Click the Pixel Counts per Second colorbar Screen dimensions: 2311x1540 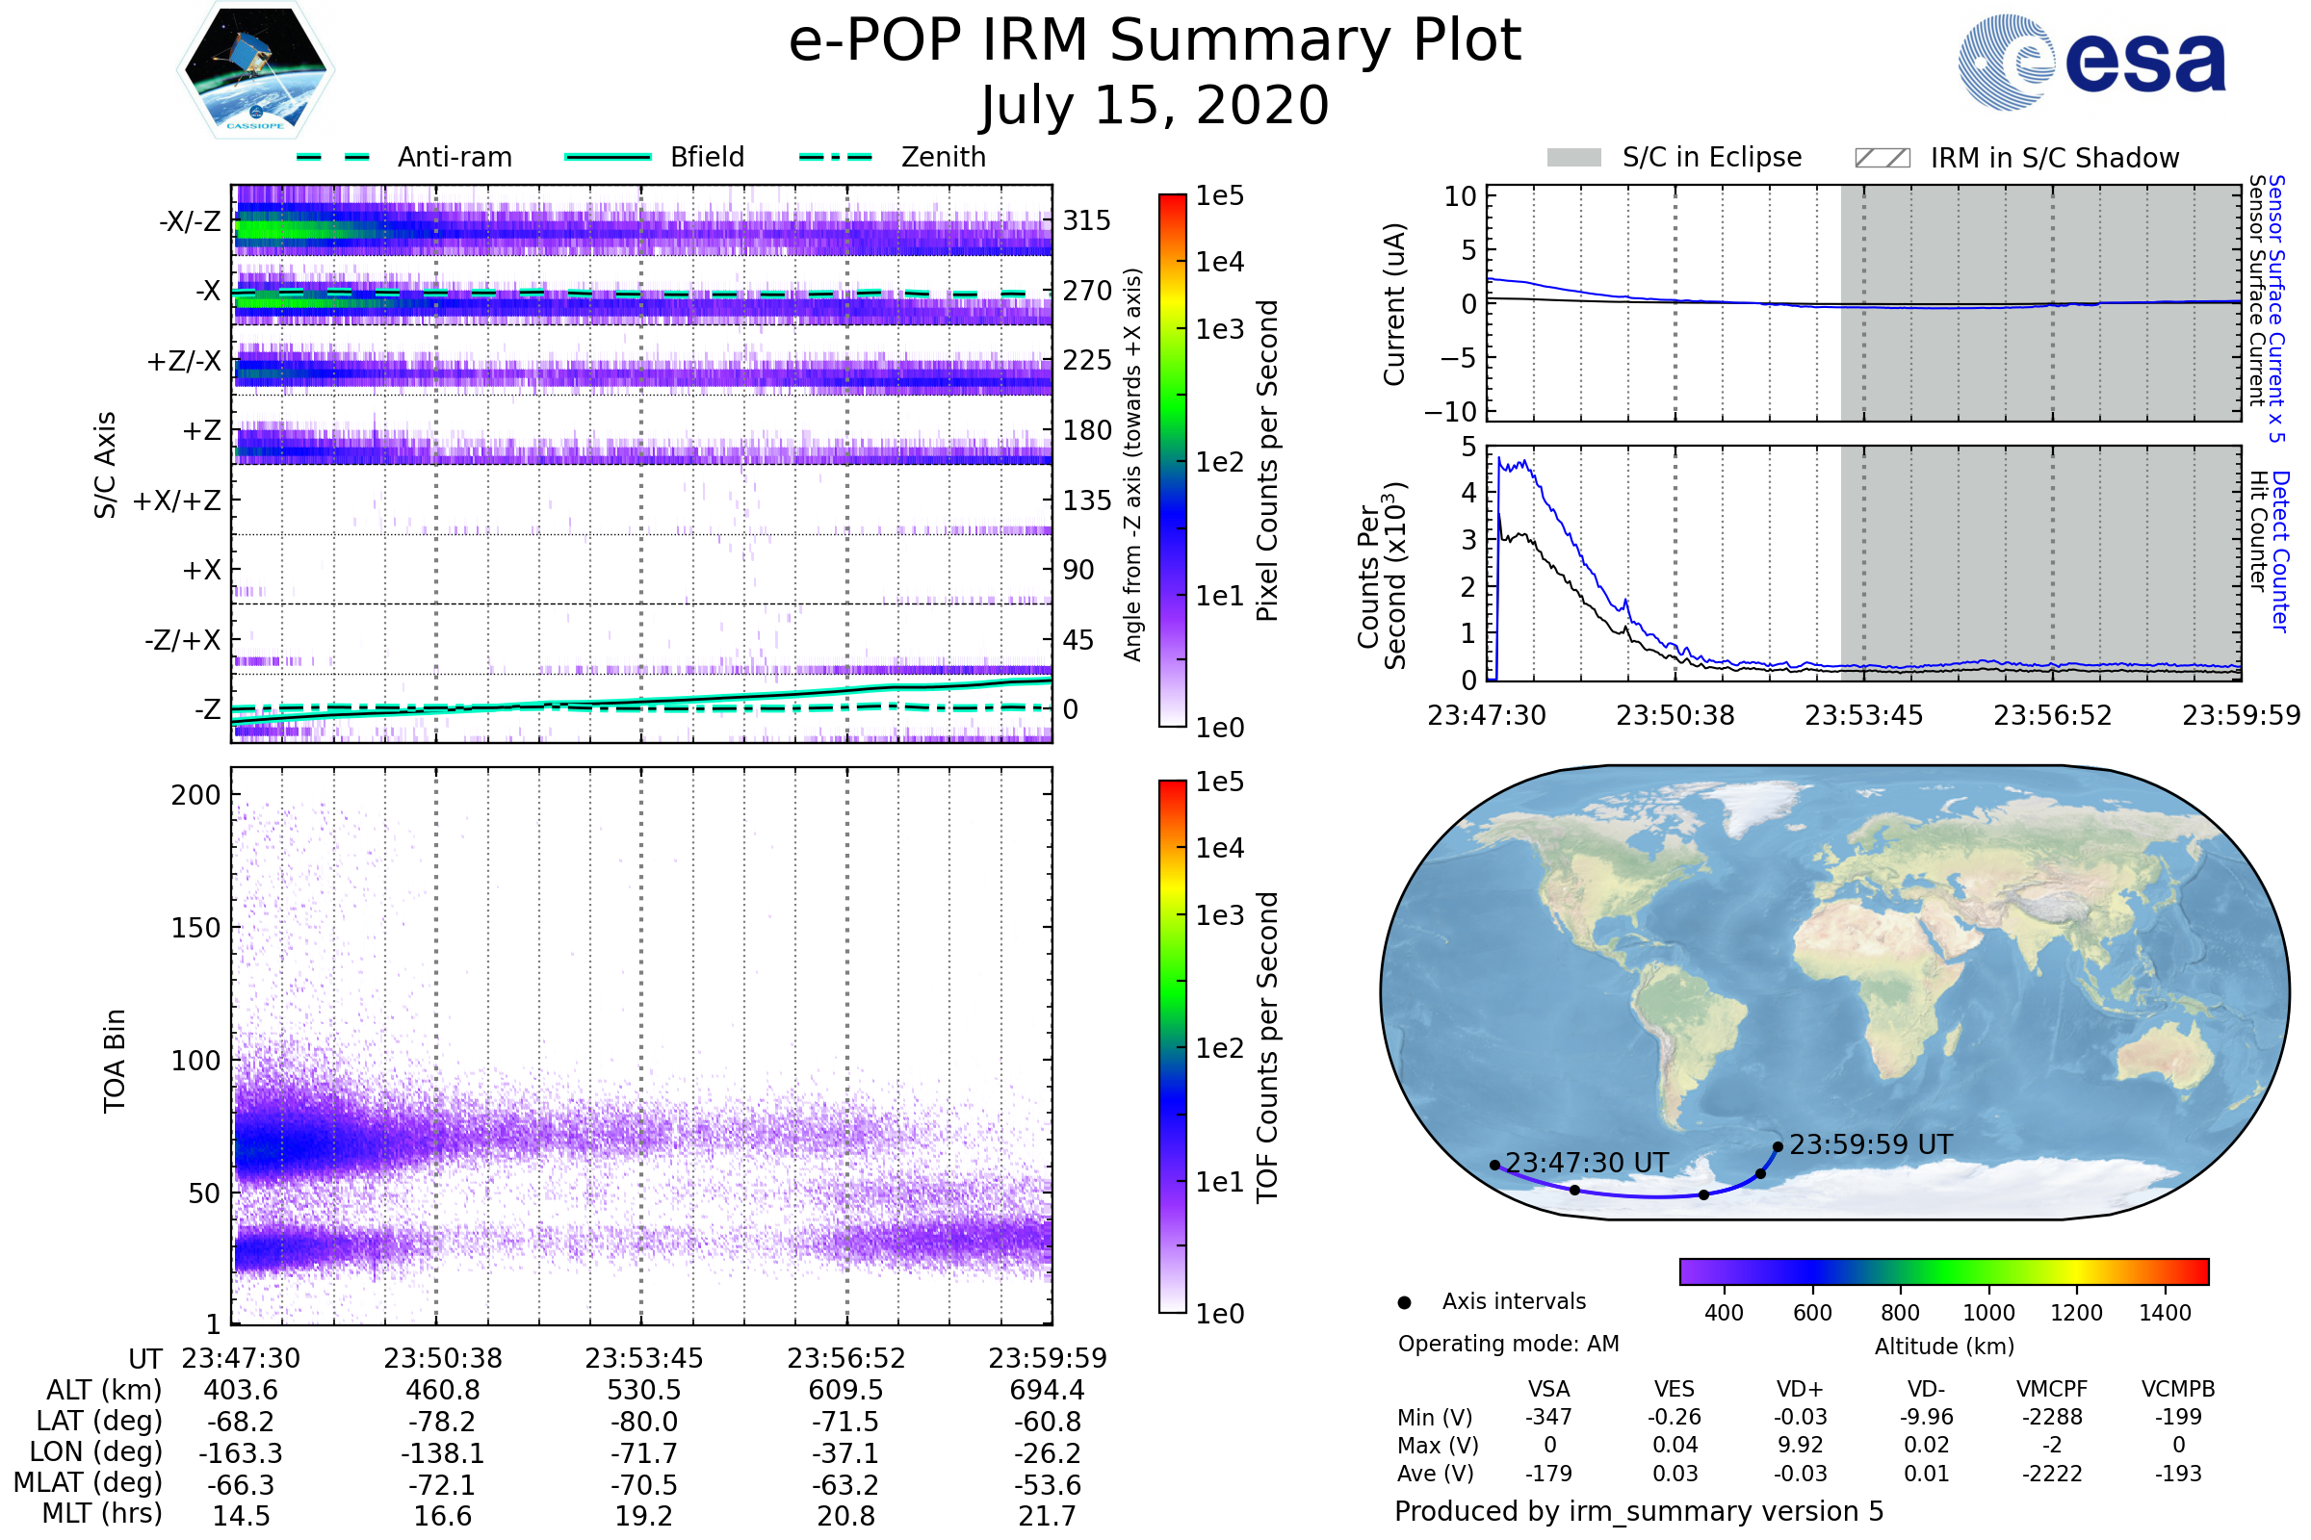pyautogui.click(x=1172, y=461)
